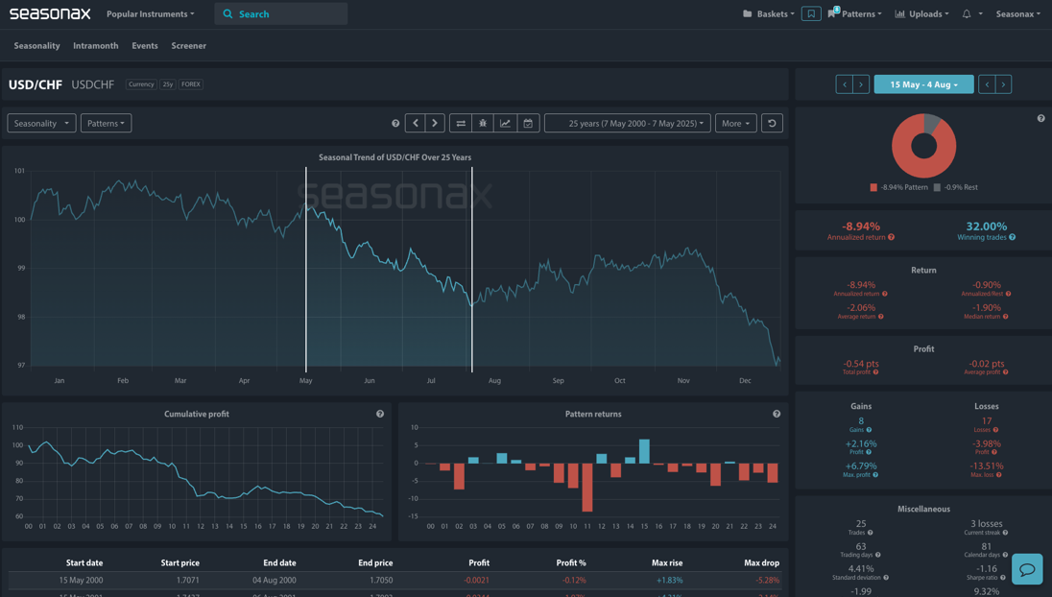Click the tallest blue bar for year 15

click(x=644, y=451)
